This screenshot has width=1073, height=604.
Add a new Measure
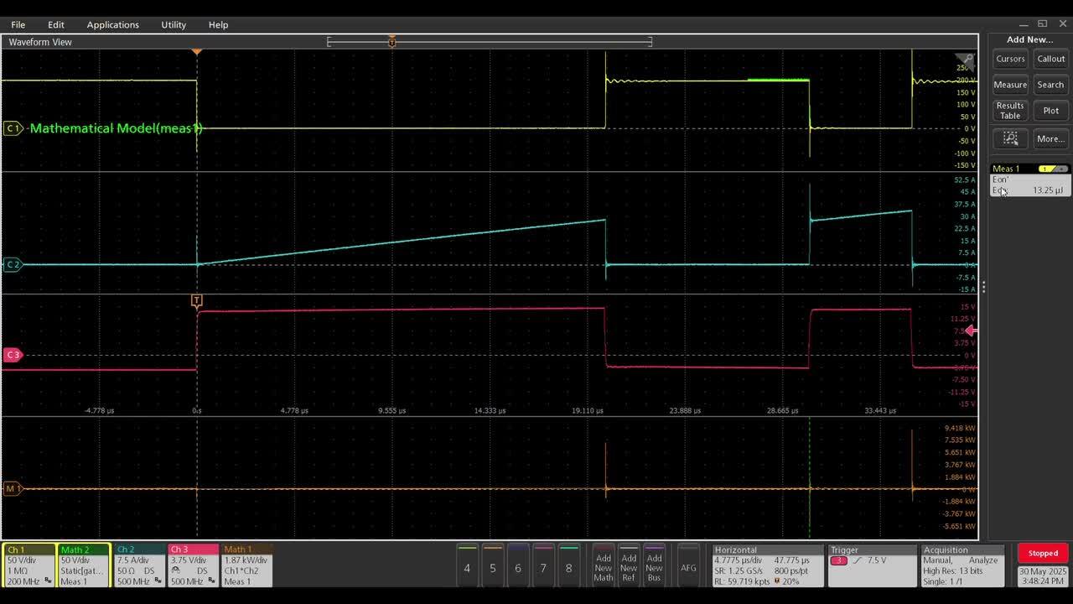(x=1009, y=84)
